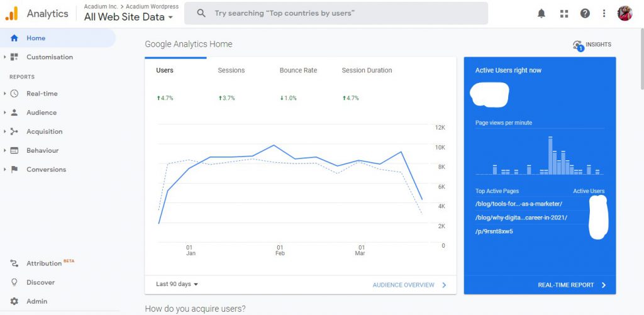The height and width of the screenshot is (315, 644).
Task: Click the arrow beside Real-time Report
Action: point(603,285)
